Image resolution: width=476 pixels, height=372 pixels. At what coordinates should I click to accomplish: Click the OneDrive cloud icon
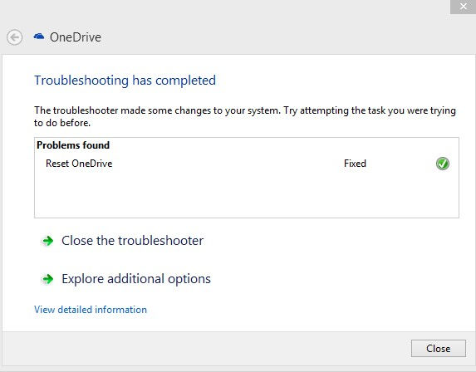pyautogui.click(x=39, y=37)
